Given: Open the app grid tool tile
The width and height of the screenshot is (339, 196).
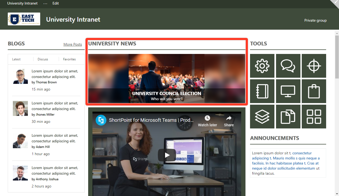Looking at the screenshot, I should [x=314, y=116].
